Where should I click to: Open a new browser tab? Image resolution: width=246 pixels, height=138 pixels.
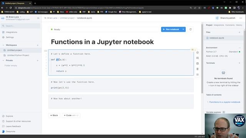point(35,3)
